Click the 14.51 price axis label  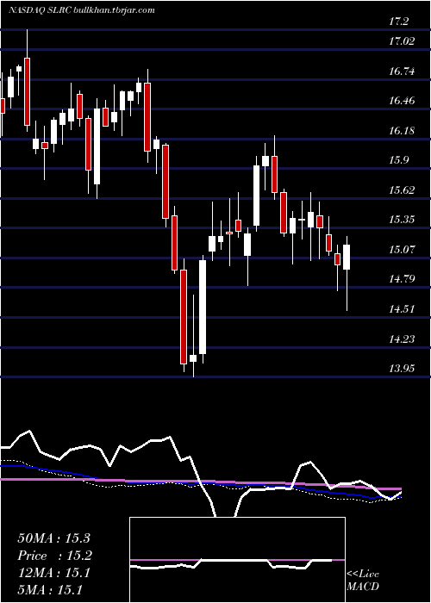click(402, 308)
